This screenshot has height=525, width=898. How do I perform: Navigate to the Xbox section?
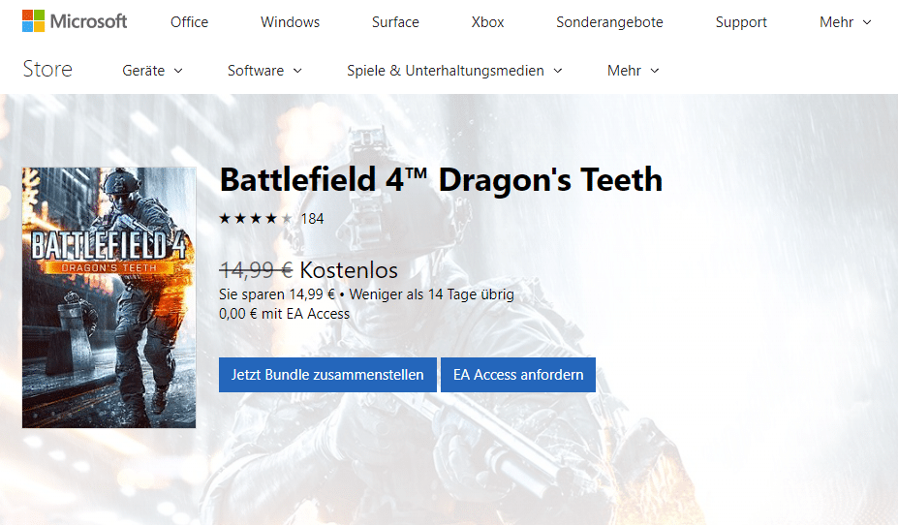487,22
